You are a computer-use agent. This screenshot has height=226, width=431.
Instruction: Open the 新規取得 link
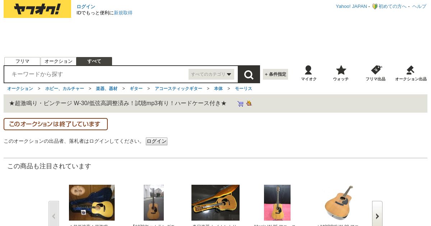tap(123, 13)
